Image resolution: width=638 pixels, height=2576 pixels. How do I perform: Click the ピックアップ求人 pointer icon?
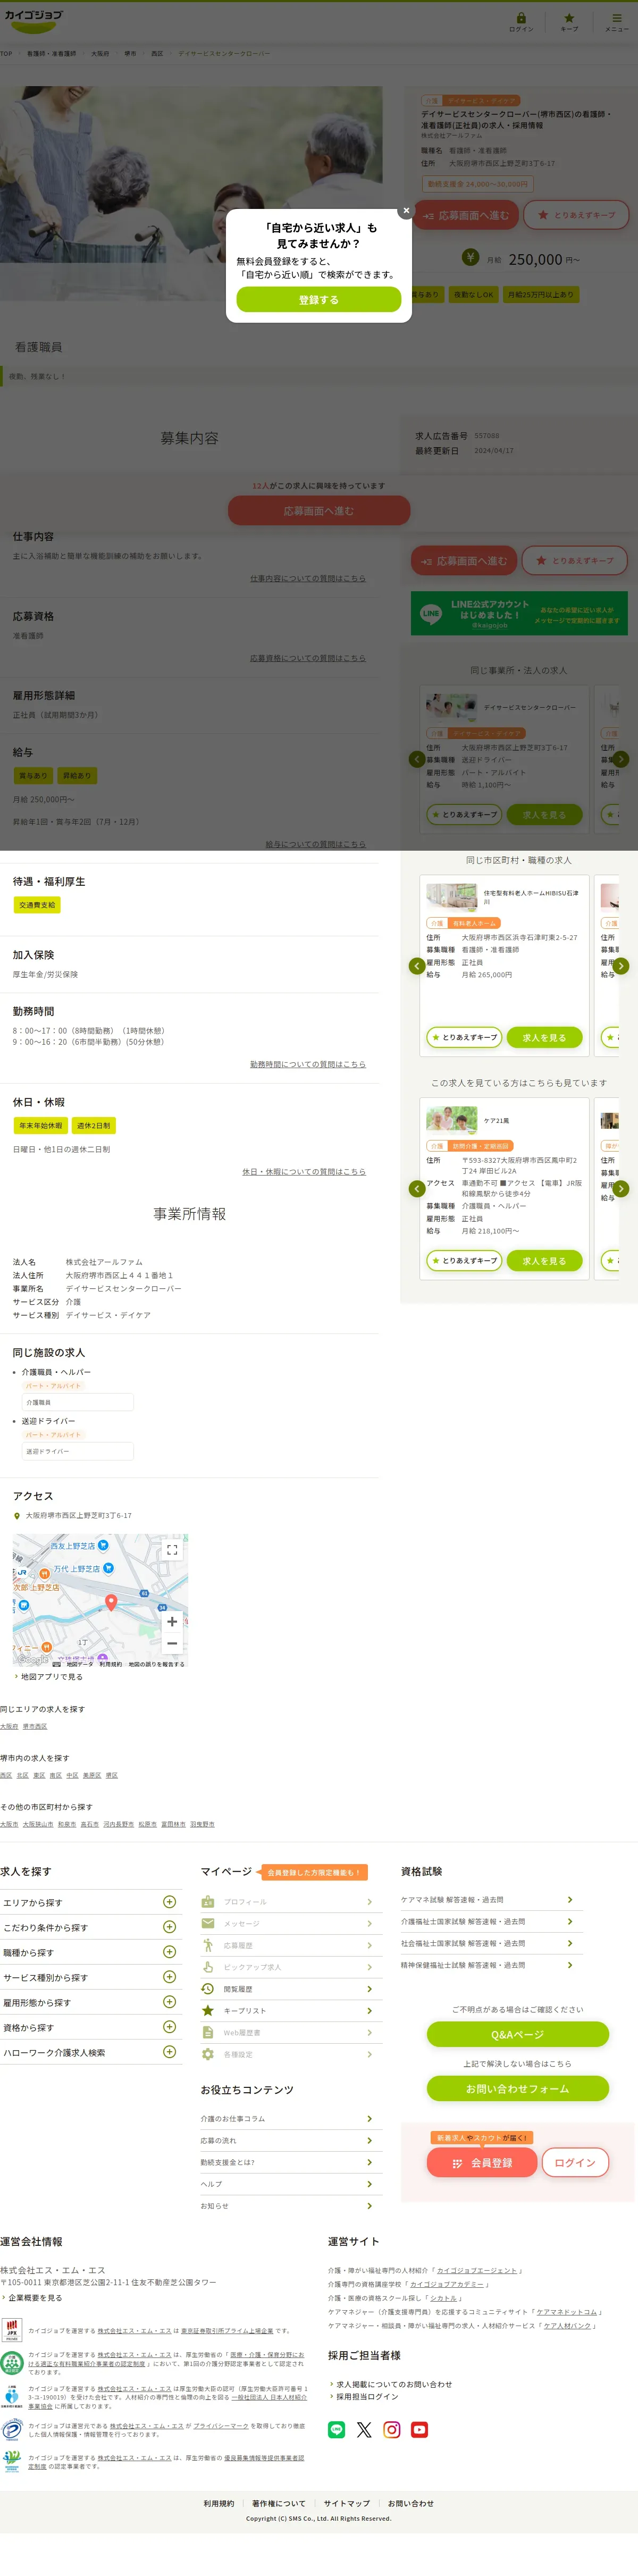coord(208,1967)
